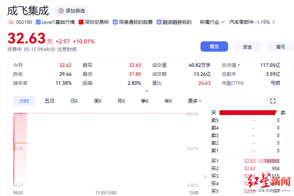294x196 pixels.
Task: Toggle the 总市值 dropdown triangle
Action: point(239,65)
